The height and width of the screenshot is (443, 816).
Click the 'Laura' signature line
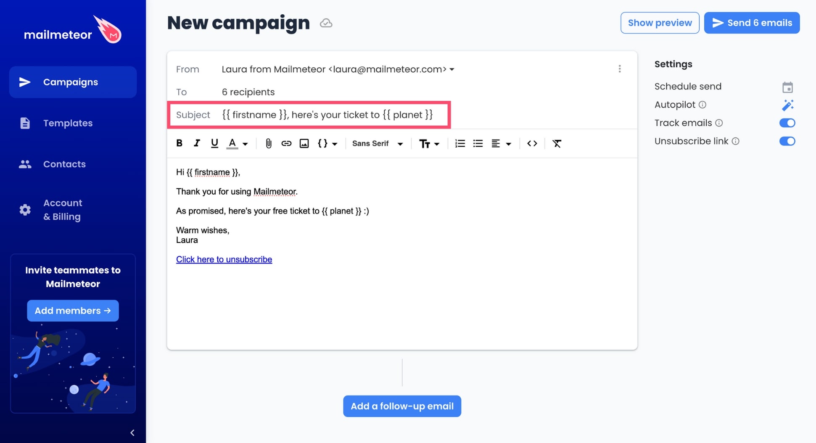pyautogui.click(x=187, y=240)
